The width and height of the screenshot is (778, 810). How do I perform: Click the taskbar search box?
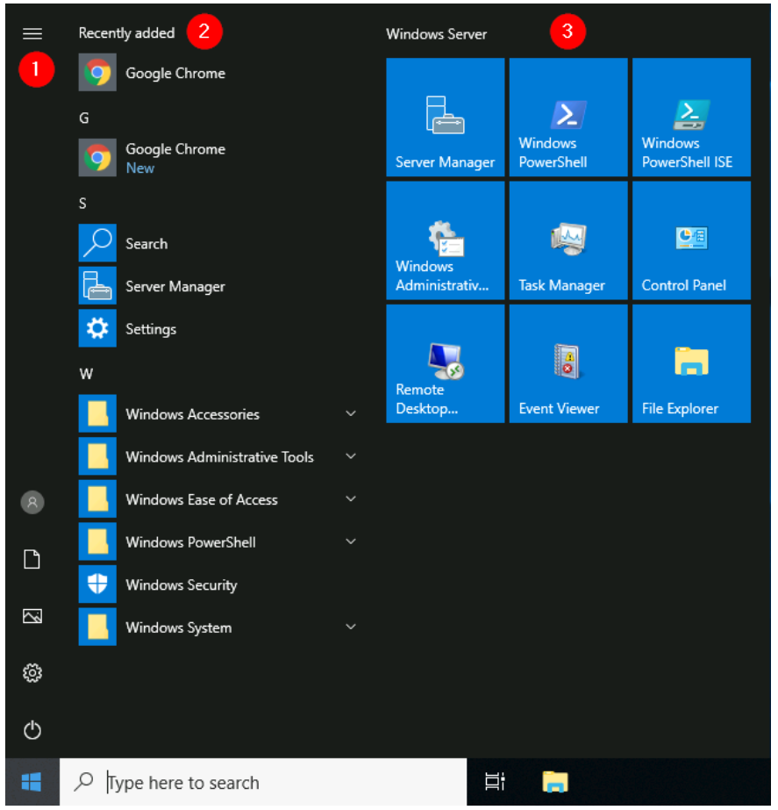click(x=263, y=782)
